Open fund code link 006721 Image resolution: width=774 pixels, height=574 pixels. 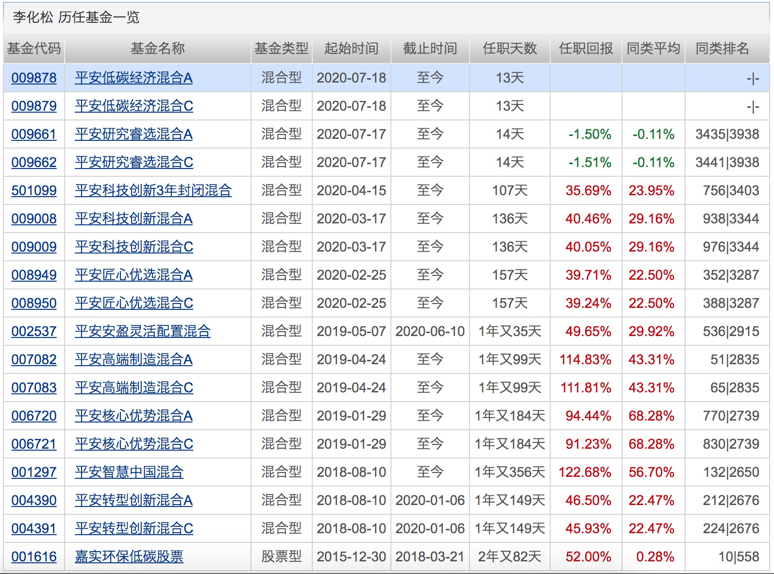[x=34, y=444]
